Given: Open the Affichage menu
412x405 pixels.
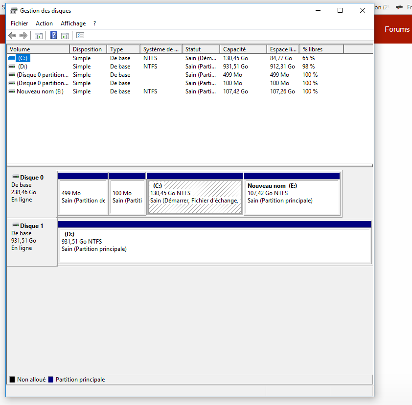Looking at the screenshot, I should (73, 23).
